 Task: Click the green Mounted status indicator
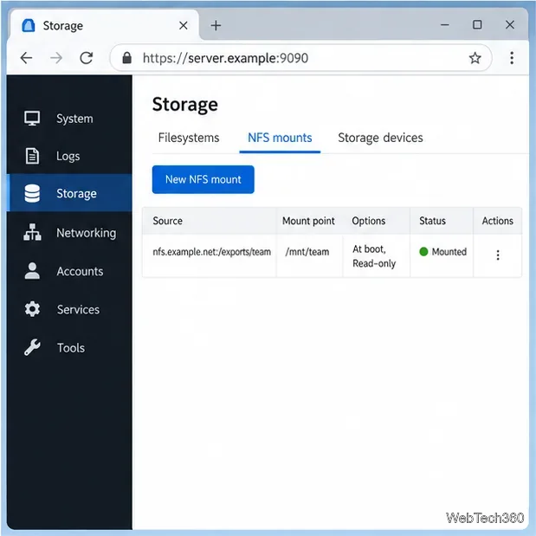(x=423, y=252)
